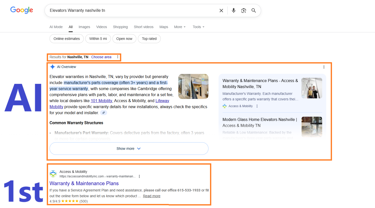Click the home elevator image in AI Overview
The image size is (375, 208).
coord(193,86)
